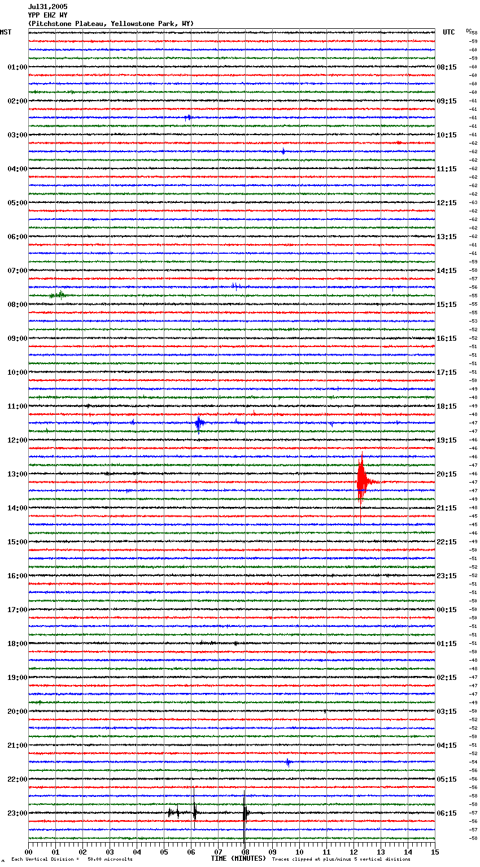
Task: Click the blue event on the 02:00 hour trace
Action: (188, 118)
